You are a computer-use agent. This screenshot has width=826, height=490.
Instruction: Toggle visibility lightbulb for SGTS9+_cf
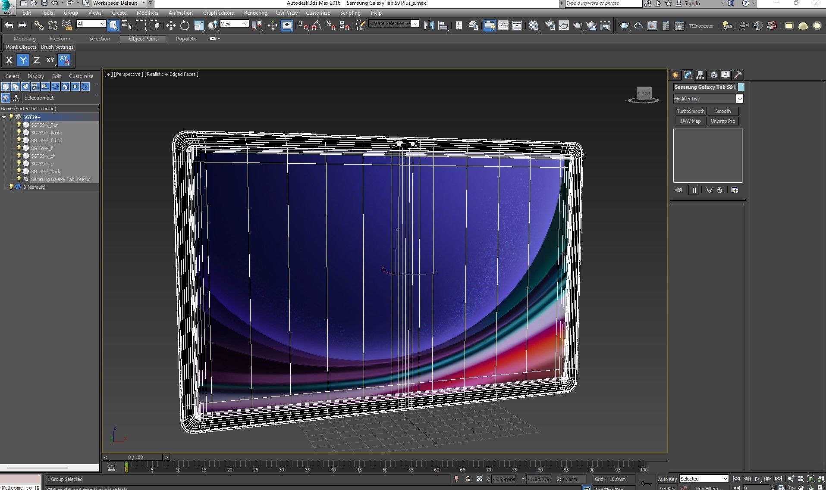tap(19, 156)
